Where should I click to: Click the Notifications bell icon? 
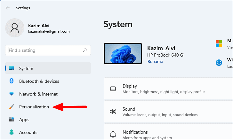113,134
